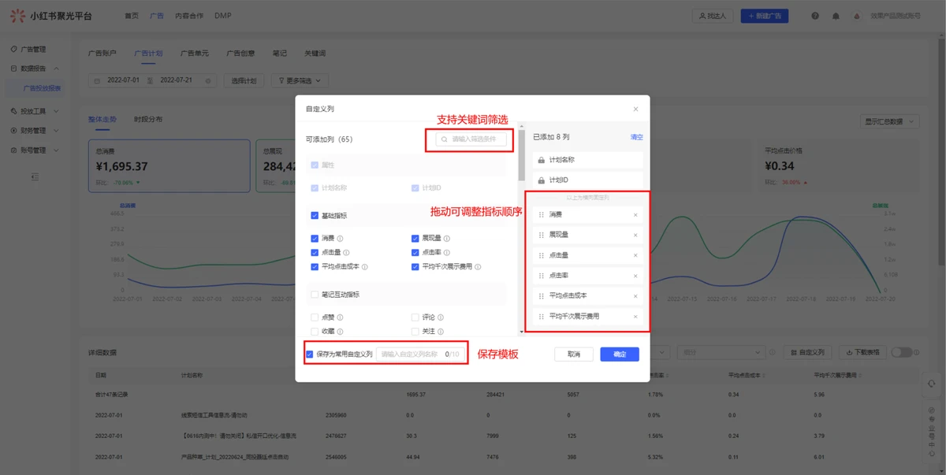Click info icon next to 点击量 checkbox
946x475 pixels.
tap(347, 253)
